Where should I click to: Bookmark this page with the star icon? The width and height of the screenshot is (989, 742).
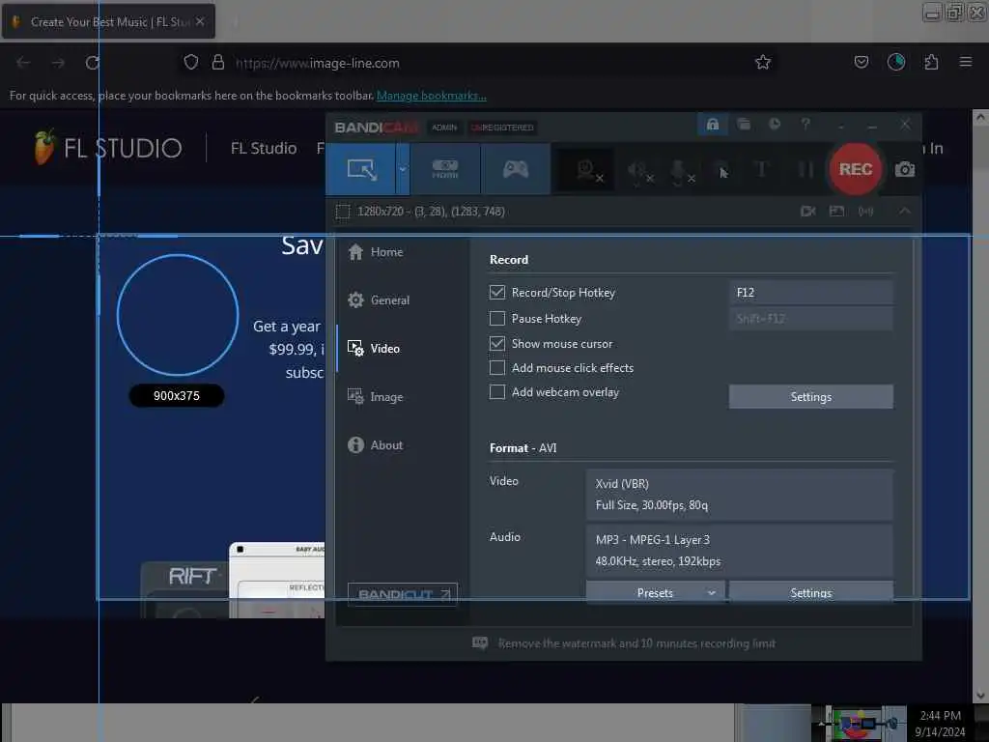pos(763,62)
